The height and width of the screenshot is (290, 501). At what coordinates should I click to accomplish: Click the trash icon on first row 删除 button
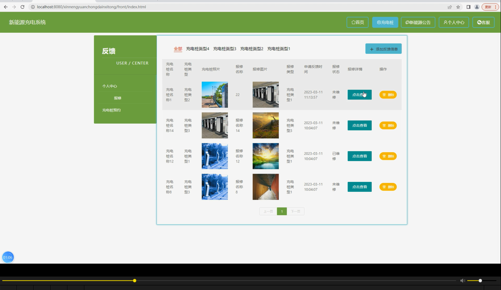click(384, 95)
